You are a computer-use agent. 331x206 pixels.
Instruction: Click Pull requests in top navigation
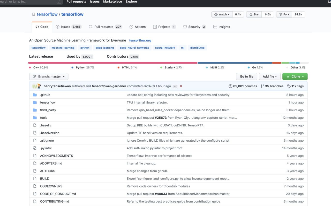click(76, 2)
